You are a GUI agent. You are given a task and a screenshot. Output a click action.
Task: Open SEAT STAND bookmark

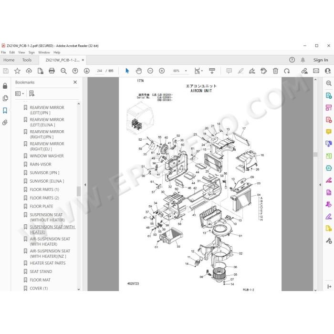point(41,271)
